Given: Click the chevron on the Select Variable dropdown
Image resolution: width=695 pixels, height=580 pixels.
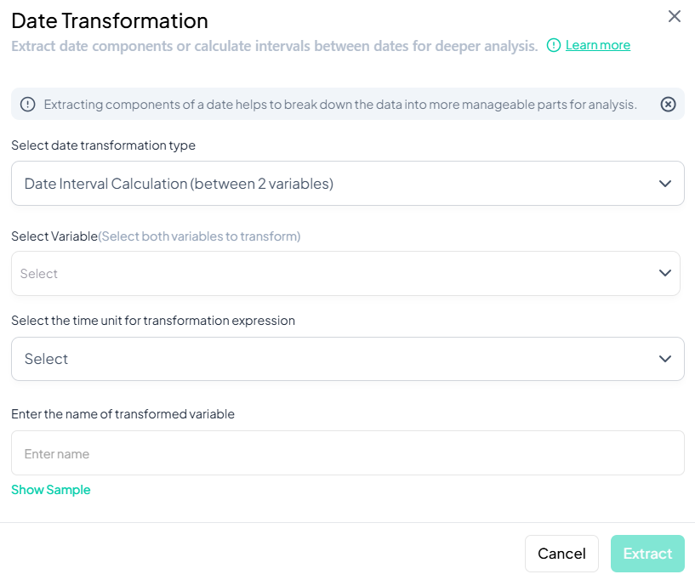Looking at the screenshot, I should [665, 273].
